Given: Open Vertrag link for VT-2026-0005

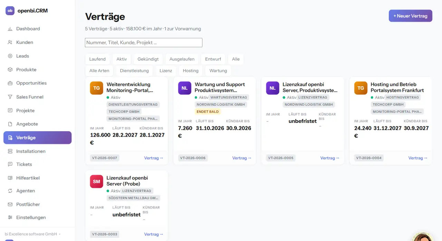Looking at the screenshot, I should [x=330, y=158].
